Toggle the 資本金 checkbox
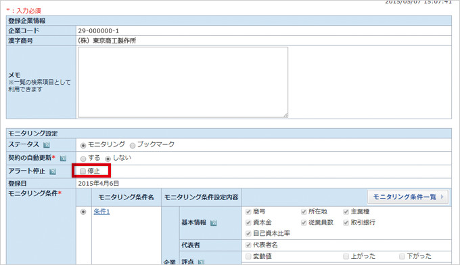460x265 pixels. (x=248, y=223)
